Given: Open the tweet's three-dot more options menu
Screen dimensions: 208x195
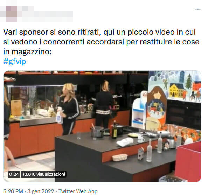Looking at the screenshot, I should pos(198,9).
